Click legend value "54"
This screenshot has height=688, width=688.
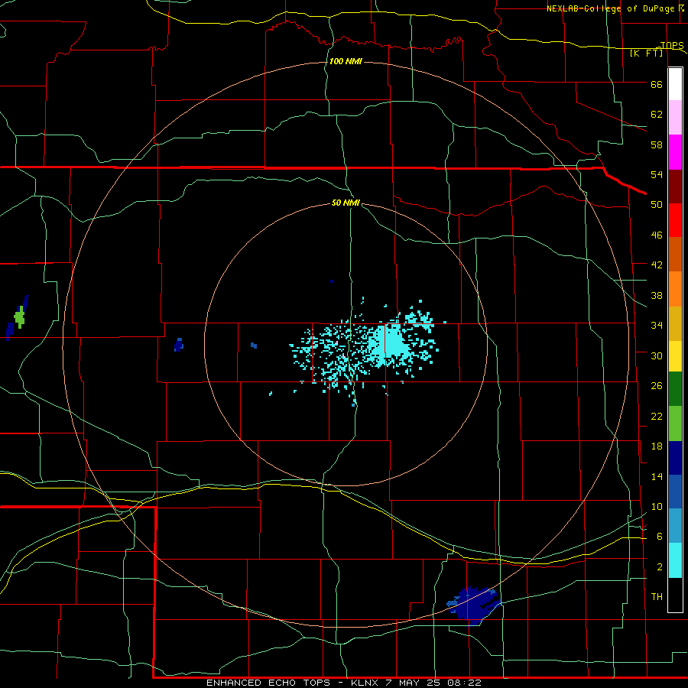657,174
